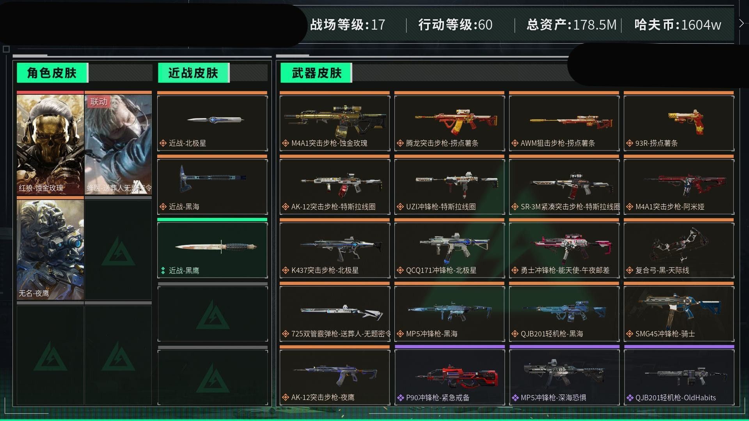Click the QJB201轻机枪-OldHabits skin
The image size is (749, 421).
click(x=679, y=377)
